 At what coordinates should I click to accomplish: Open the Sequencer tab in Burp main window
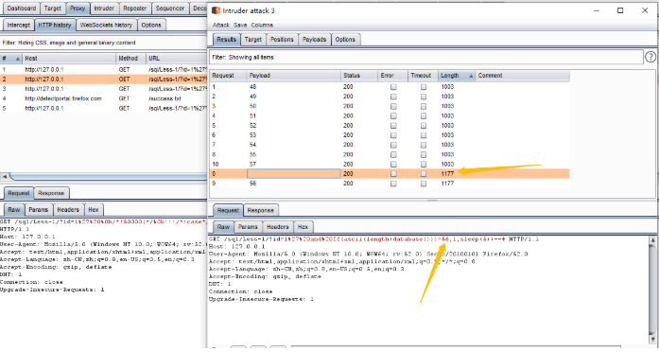[x=170, y=8]
